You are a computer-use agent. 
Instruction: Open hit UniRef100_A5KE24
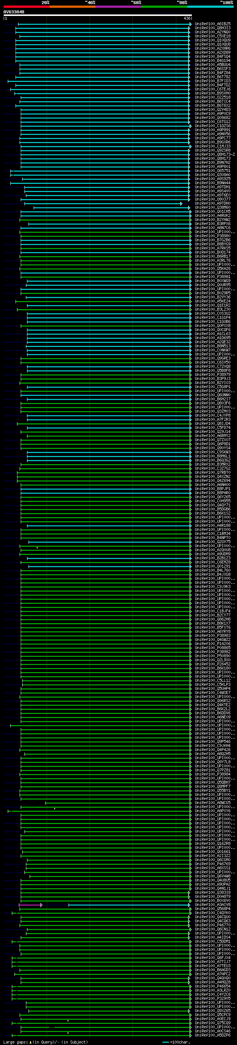[x=213, y=301]
